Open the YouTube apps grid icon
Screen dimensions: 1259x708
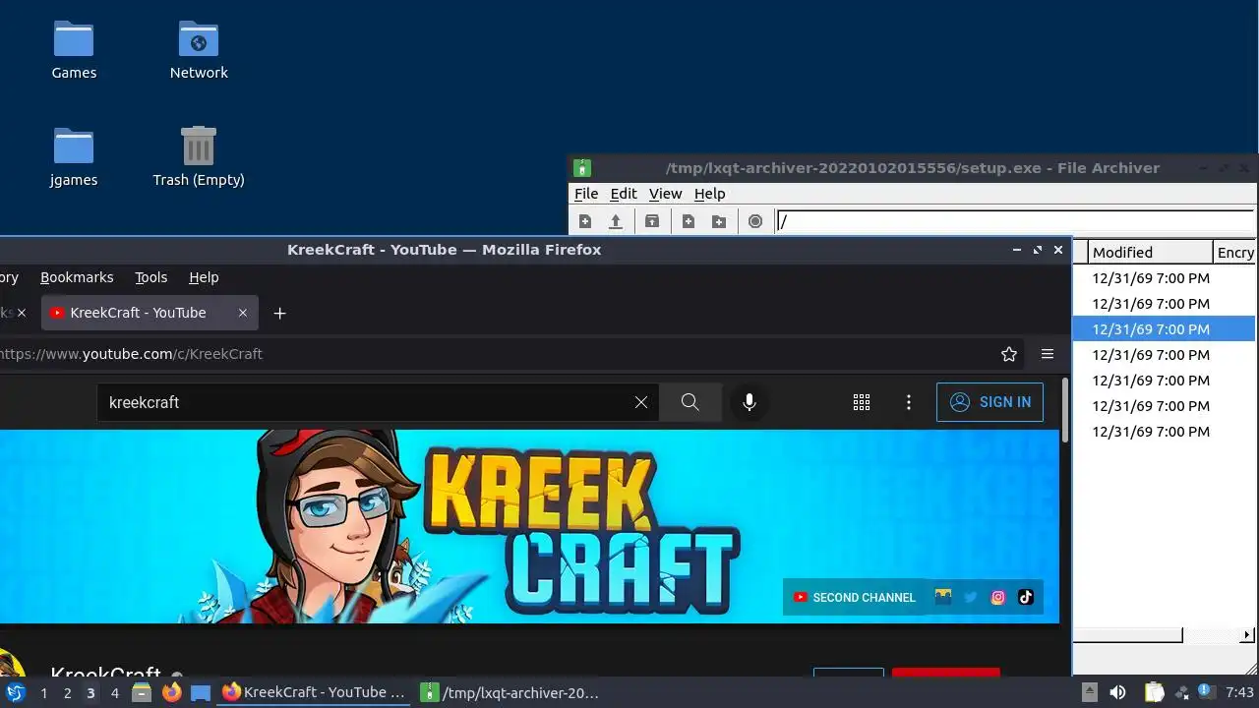862,402
